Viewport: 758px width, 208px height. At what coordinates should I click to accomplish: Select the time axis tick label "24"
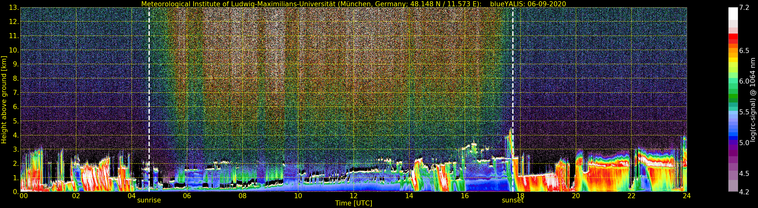click(x=687, y=196)
